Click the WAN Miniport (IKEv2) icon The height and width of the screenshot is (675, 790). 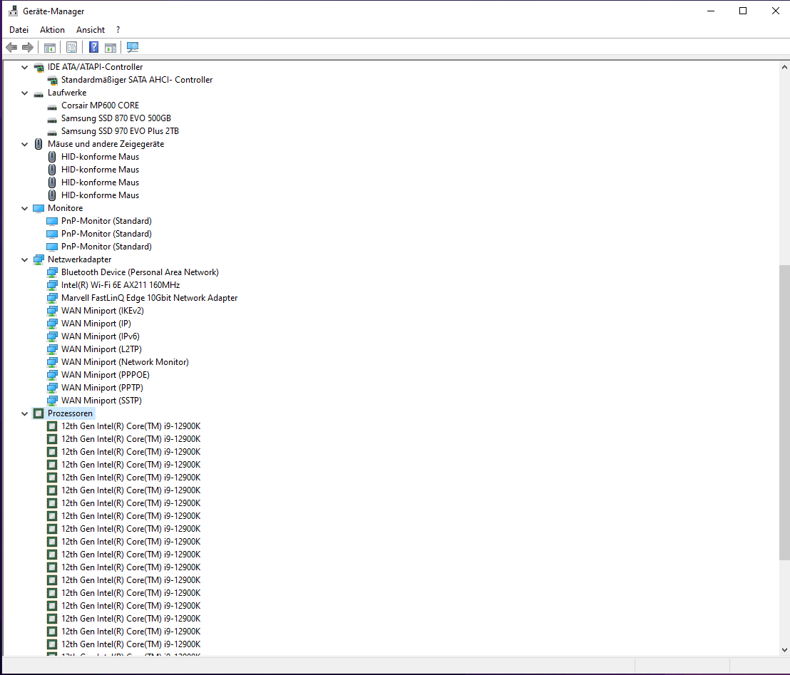pos(52,311)
